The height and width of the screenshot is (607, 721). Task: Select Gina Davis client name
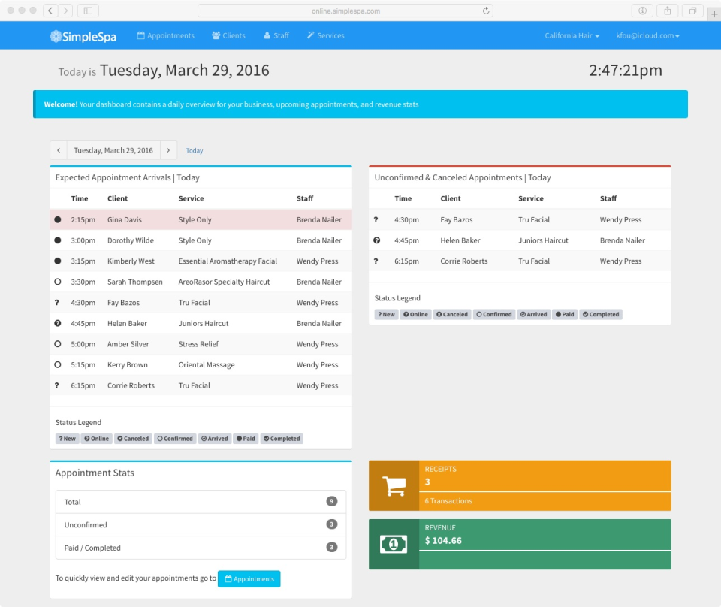(125, 220)
